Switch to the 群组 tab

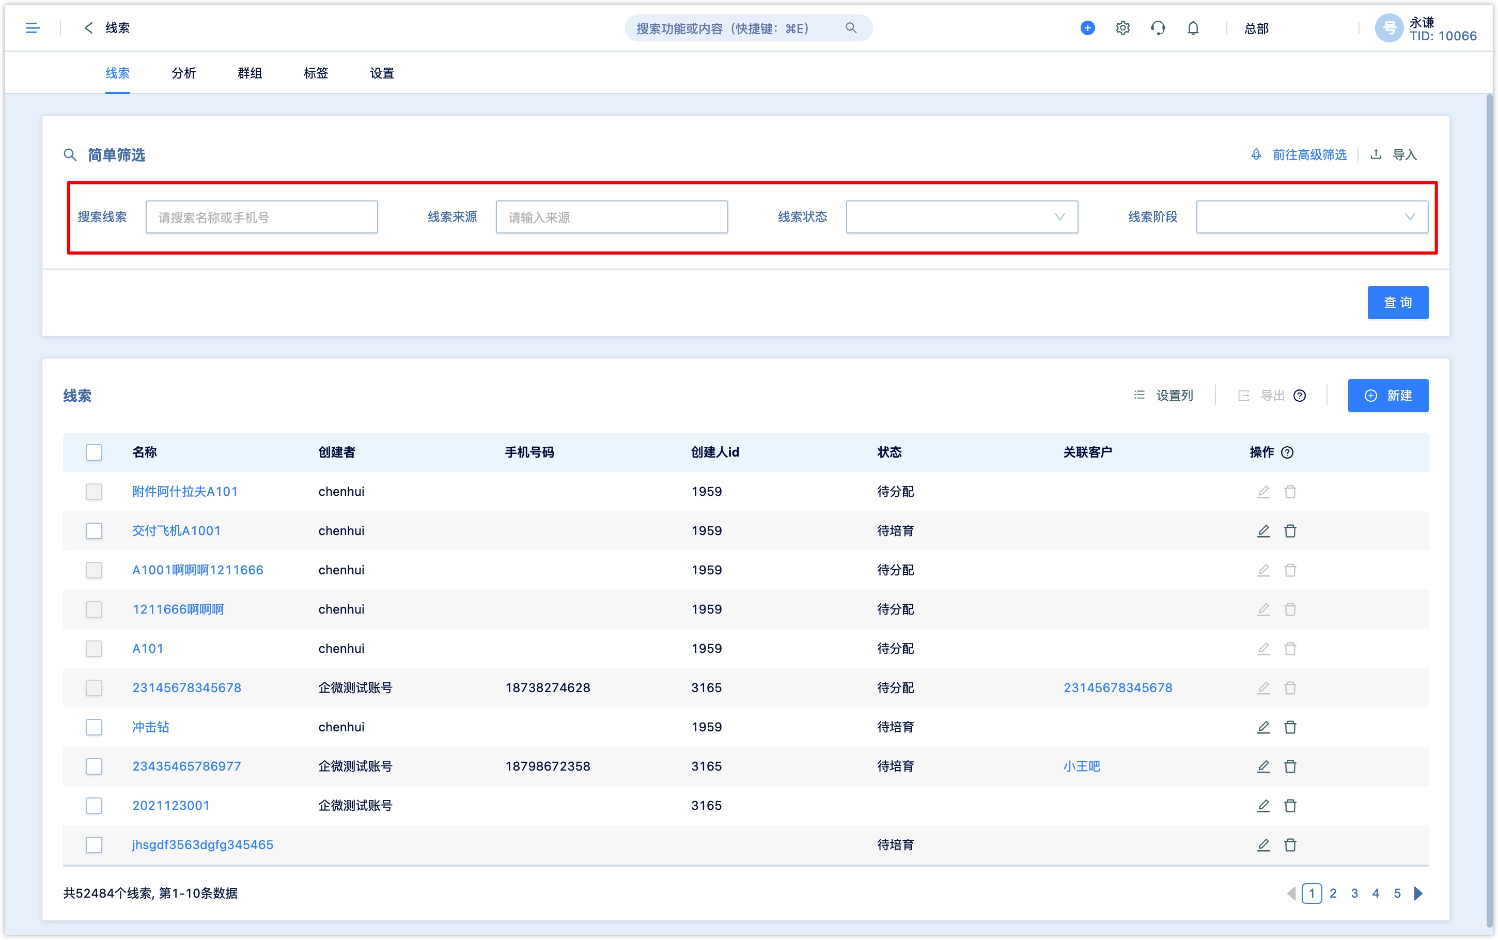249,73
